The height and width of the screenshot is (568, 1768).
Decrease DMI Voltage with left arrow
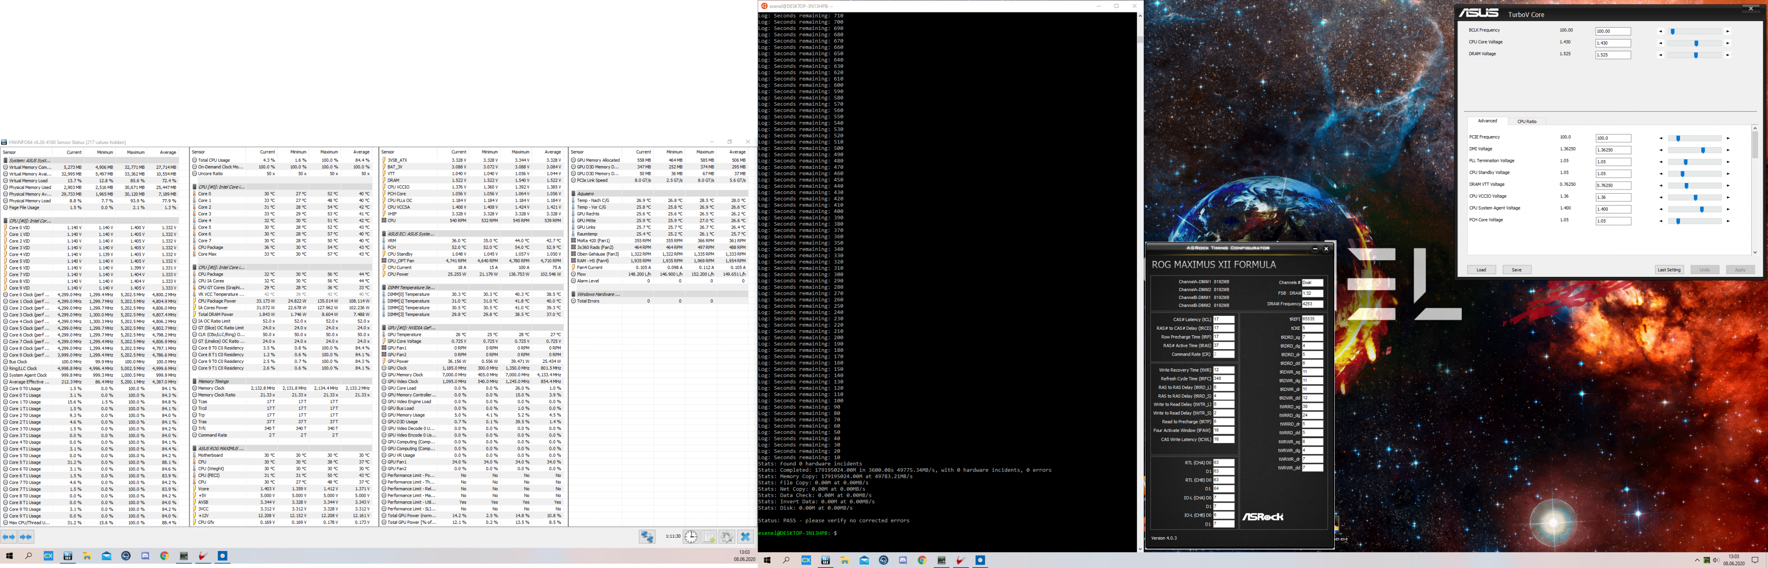point(1661,150)
